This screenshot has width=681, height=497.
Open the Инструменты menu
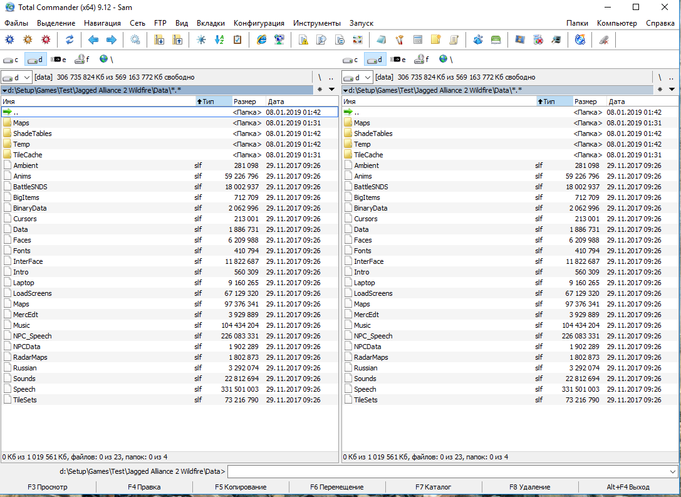click(316, 23)
